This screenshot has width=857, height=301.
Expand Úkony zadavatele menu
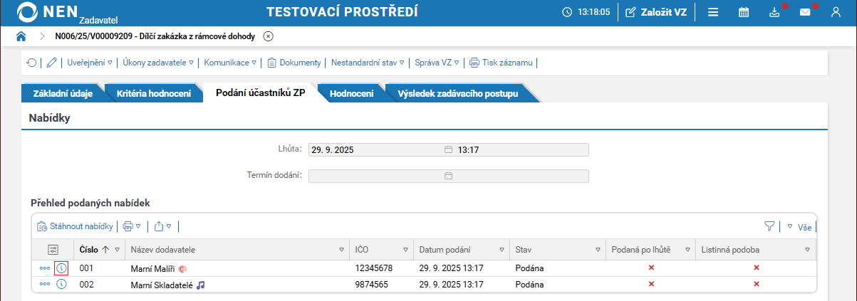click(158, 63)
